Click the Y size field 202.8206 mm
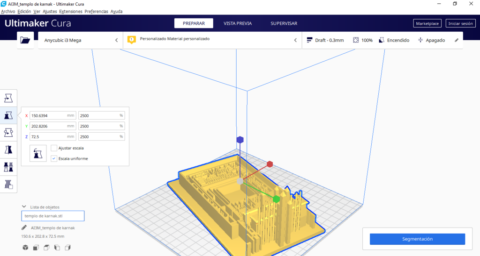This screenshot has height=256, width=480. pyautogui.click(x=52, y=126)
